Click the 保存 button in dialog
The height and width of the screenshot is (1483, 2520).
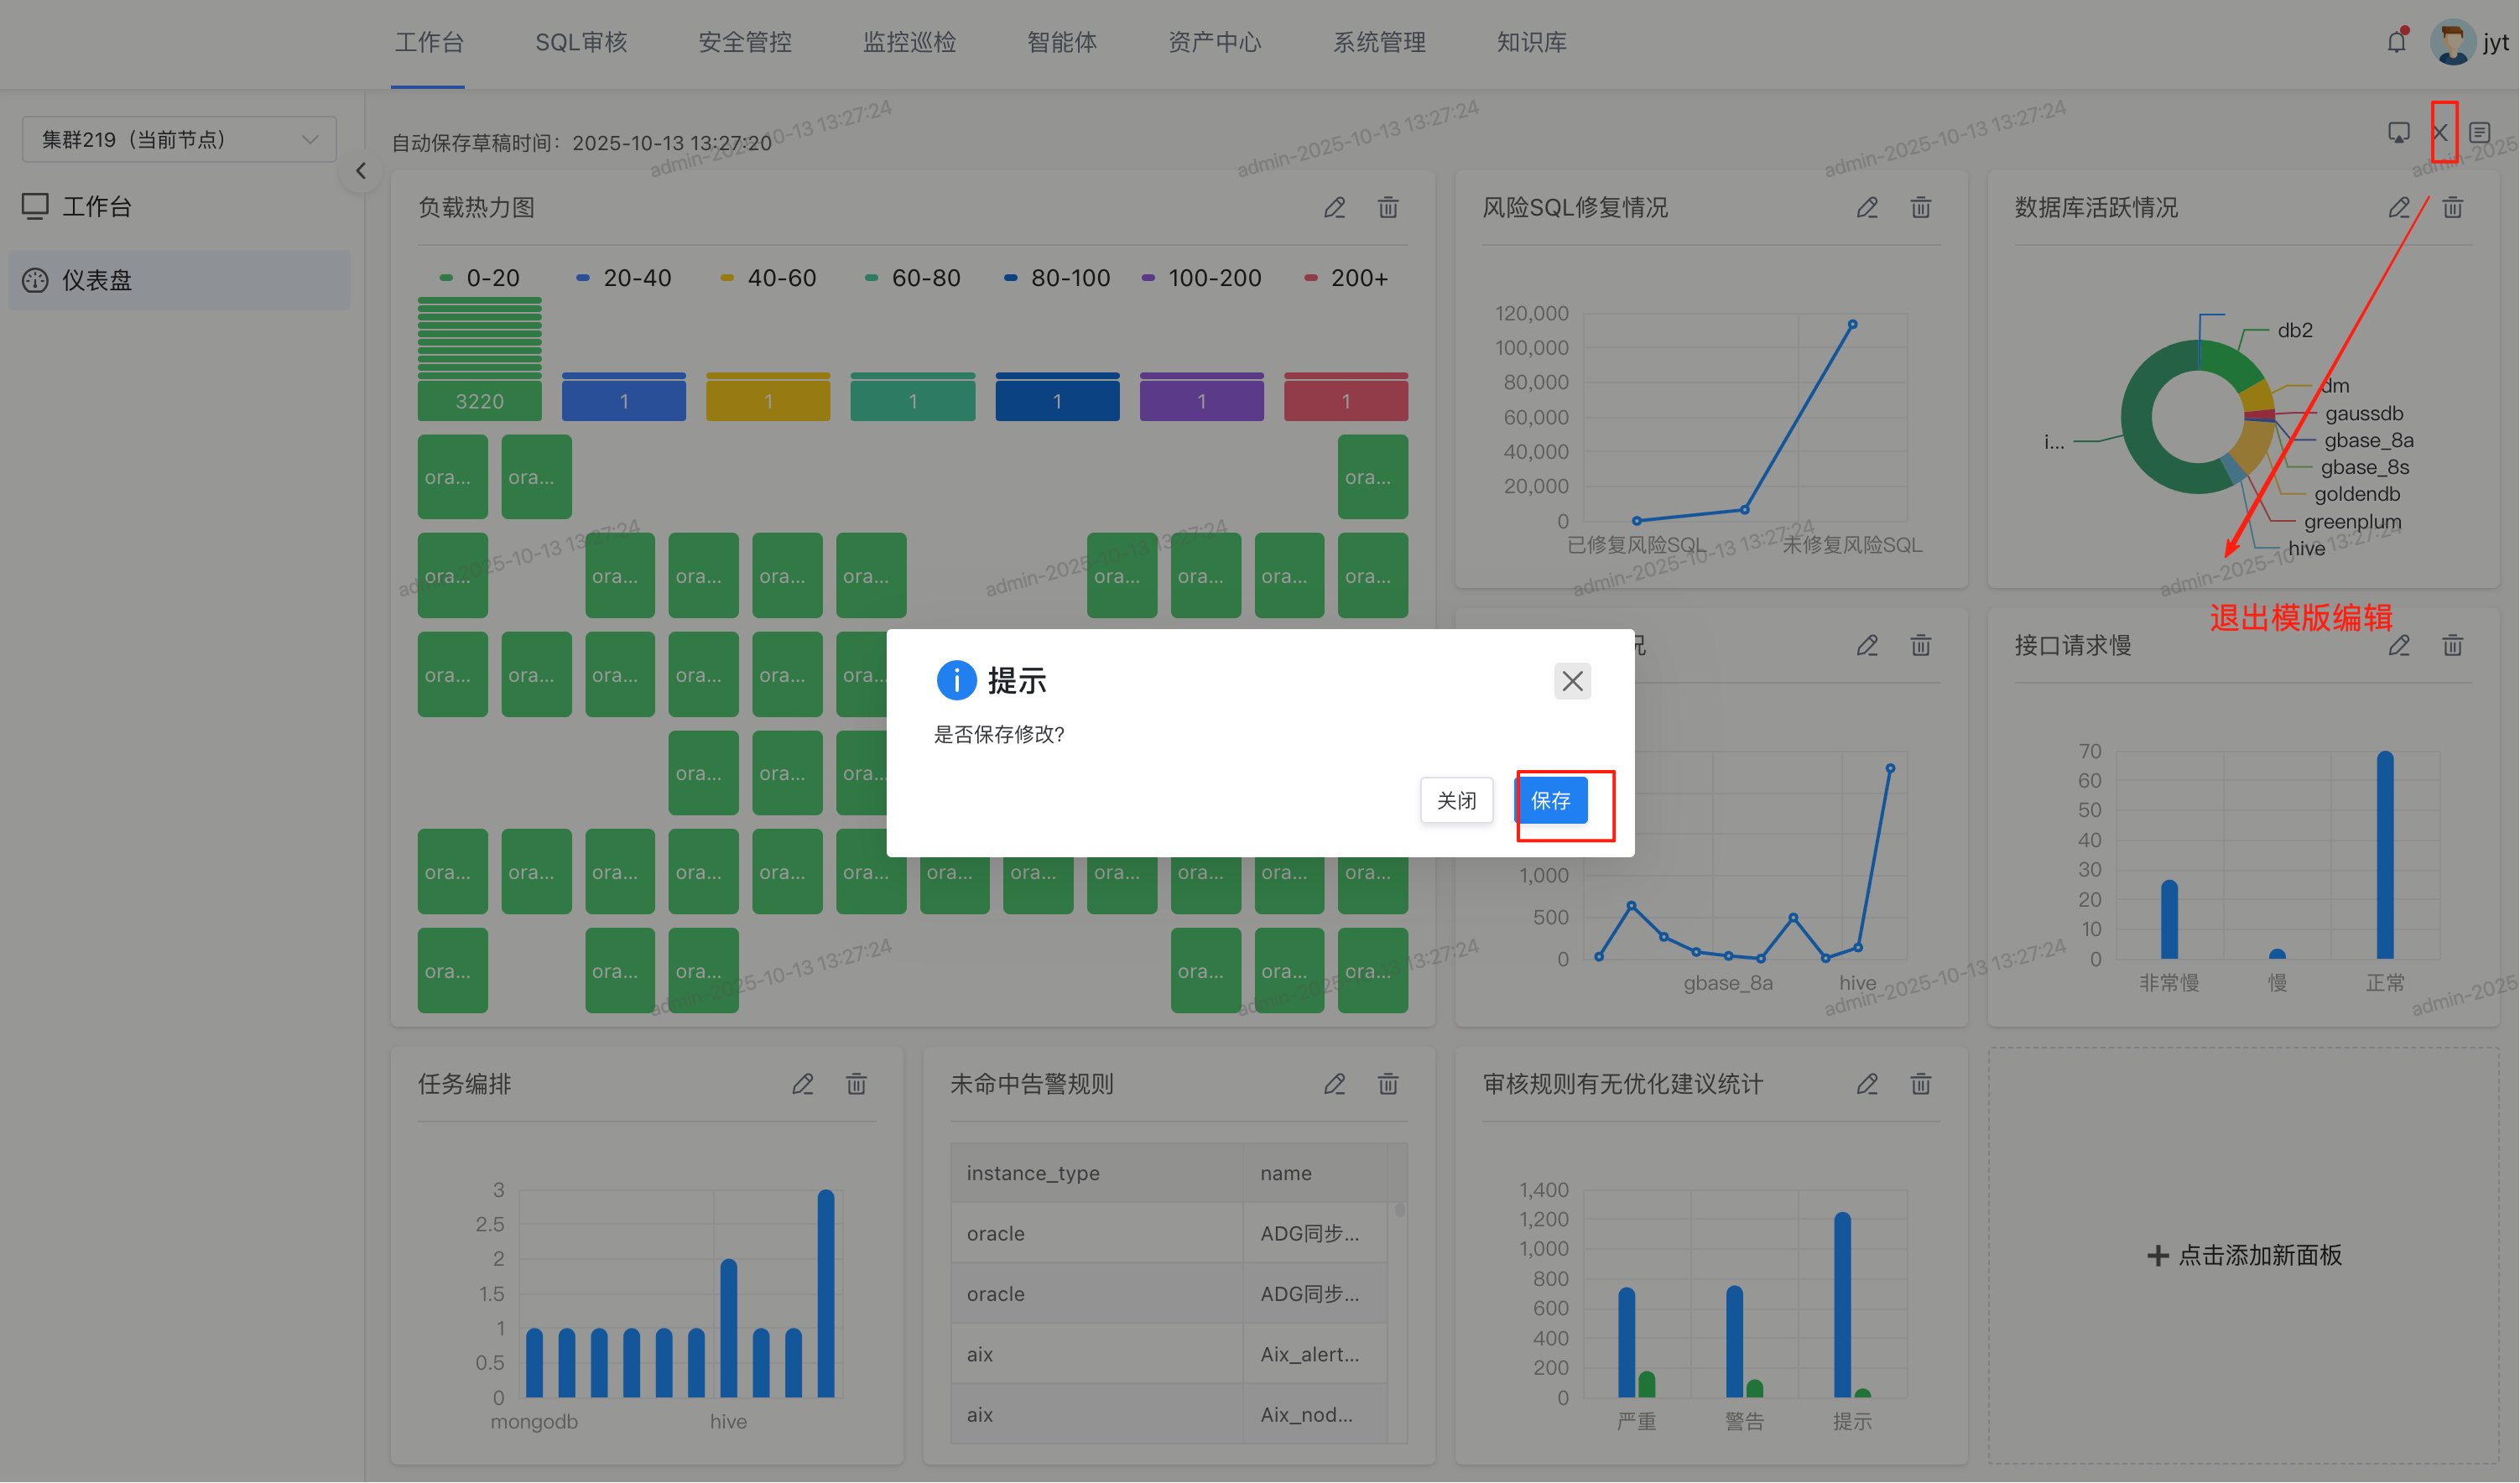click(1551, 801)
